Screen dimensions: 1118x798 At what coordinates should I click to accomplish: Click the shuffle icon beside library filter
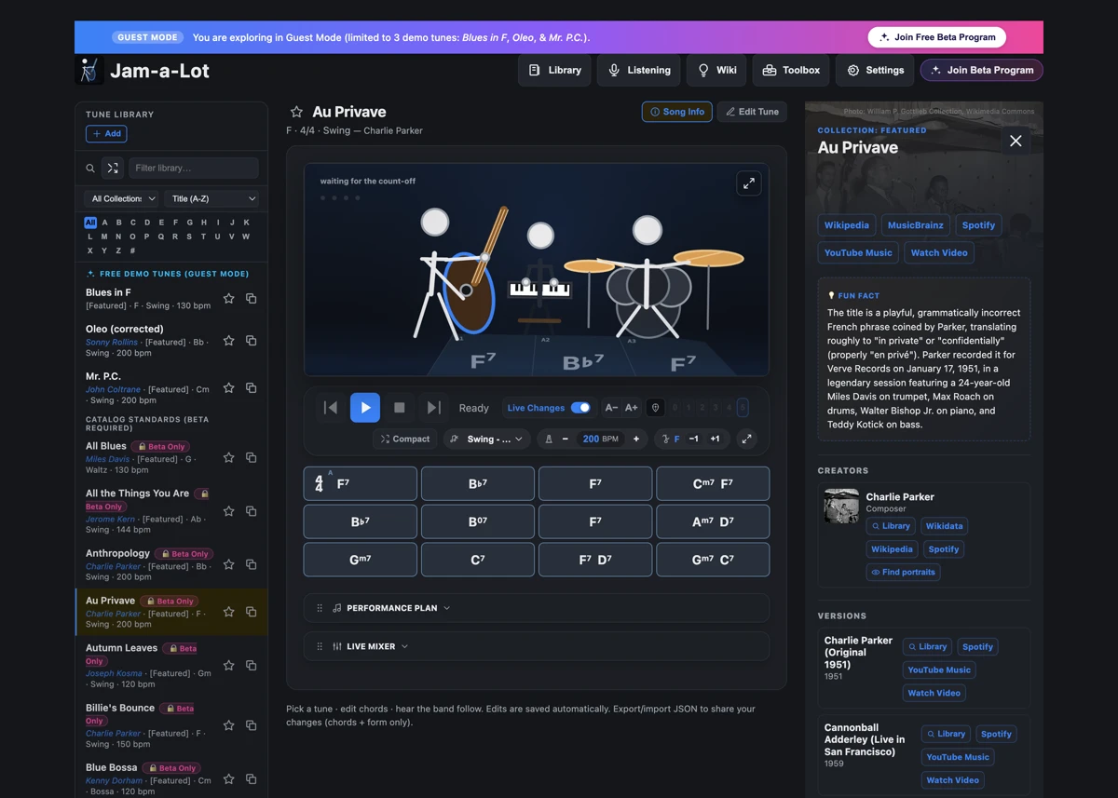[113, 169]
